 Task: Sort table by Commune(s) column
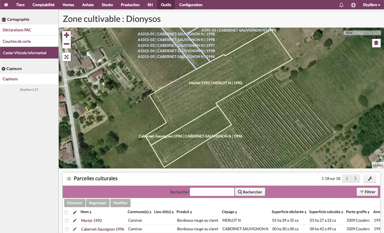(139, 212)
